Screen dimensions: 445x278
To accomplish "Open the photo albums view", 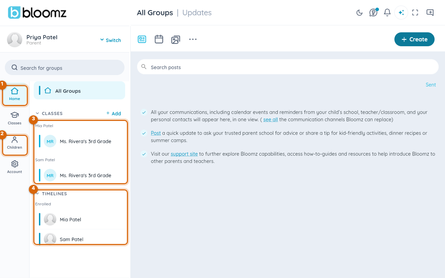I will (x=176, y=40).
